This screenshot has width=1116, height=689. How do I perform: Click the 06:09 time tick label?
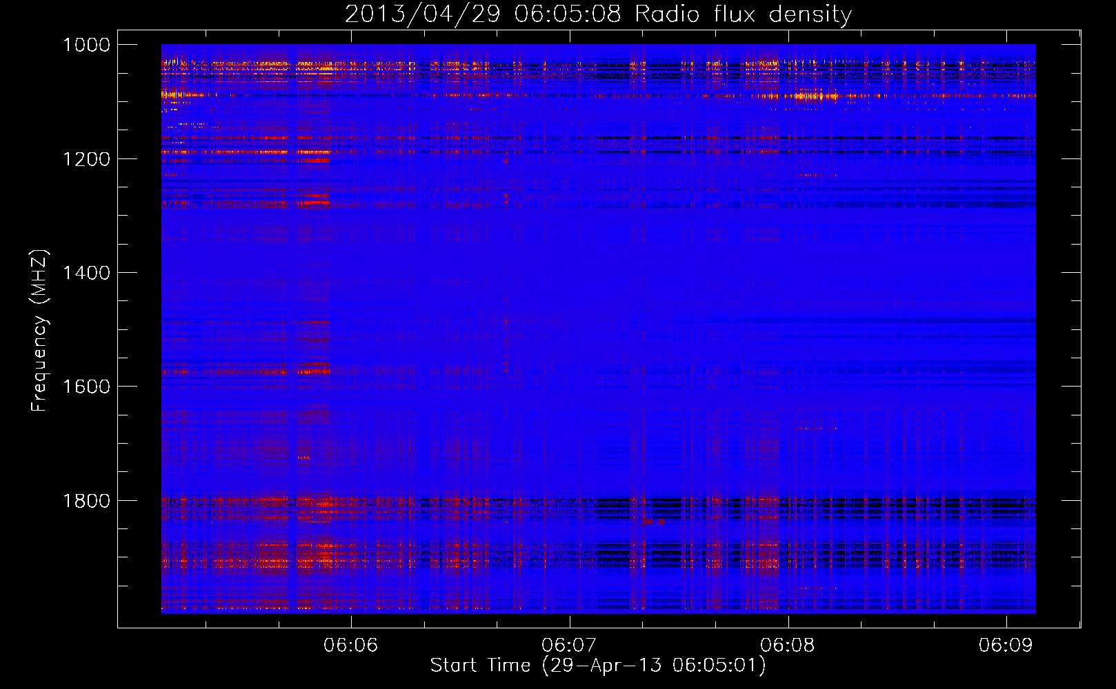coord(1006,645)
